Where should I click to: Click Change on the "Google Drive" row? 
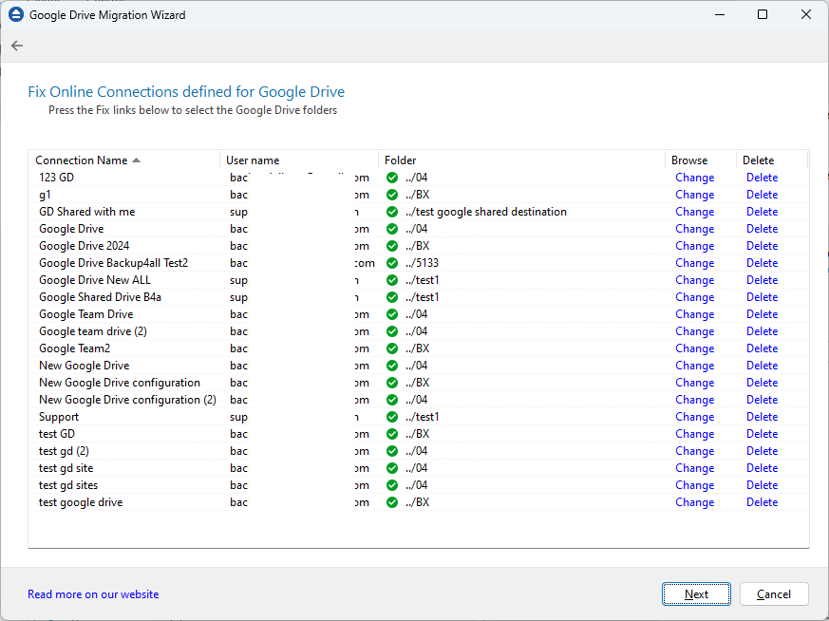694,229
